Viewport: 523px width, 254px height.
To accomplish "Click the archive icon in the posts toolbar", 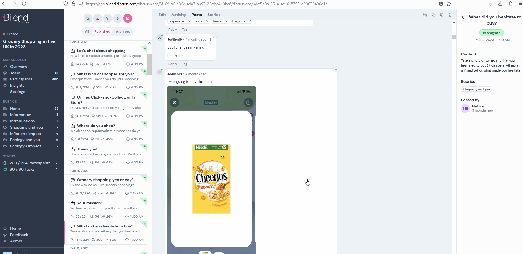I will pyautogui.click(x=442, y=15).
